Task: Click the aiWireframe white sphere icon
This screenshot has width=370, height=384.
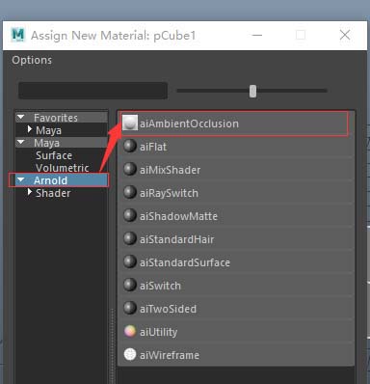Action: pos(130,354)
